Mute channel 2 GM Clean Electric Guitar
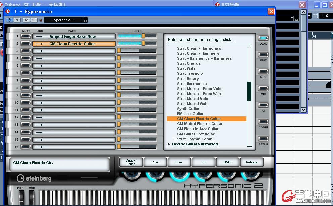This screenshot has width=333, height=206. coord(26,44)
